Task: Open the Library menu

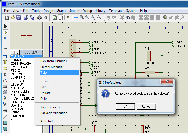Action: (101, 11)
